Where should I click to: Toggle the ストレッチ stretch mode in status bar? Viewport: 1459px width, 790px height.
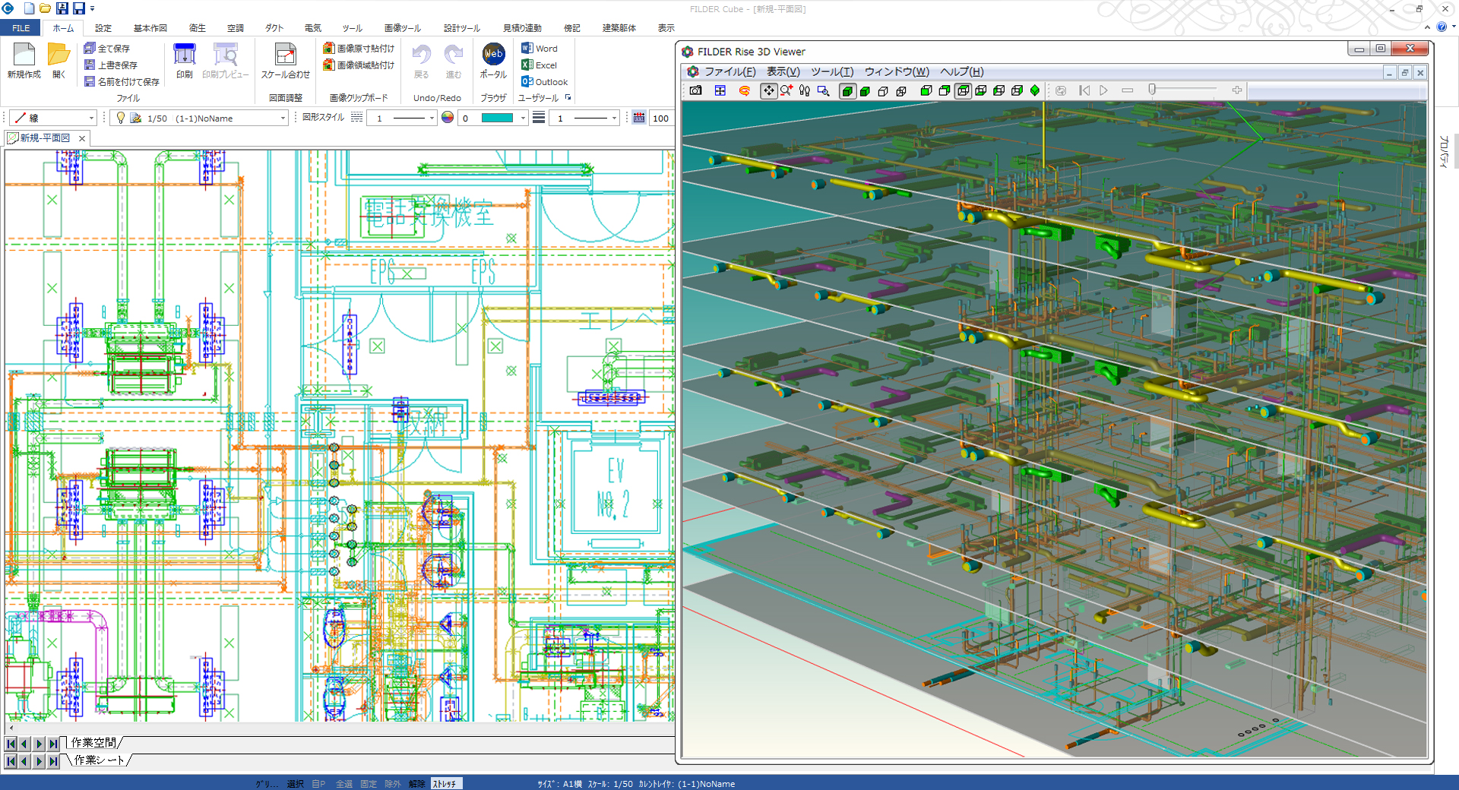coord(445,783)
